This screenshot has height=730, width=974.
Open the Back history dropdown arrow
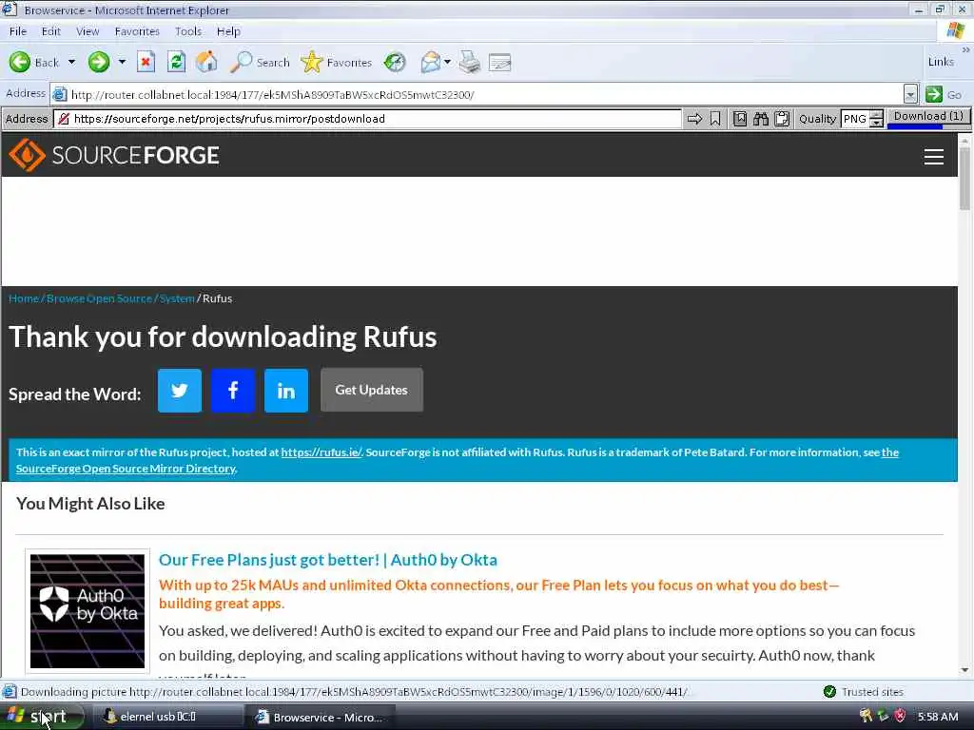click(71, 62)
